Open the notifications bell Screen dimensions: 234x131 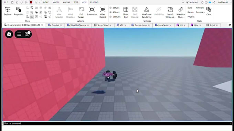[202, 2]
